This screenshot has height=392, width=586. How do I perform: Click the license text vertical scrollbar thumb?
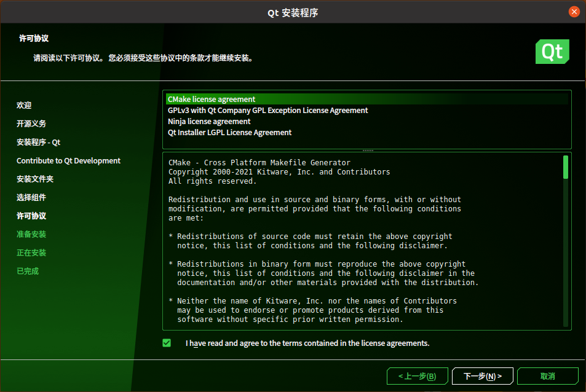click(x=566, y=167)
